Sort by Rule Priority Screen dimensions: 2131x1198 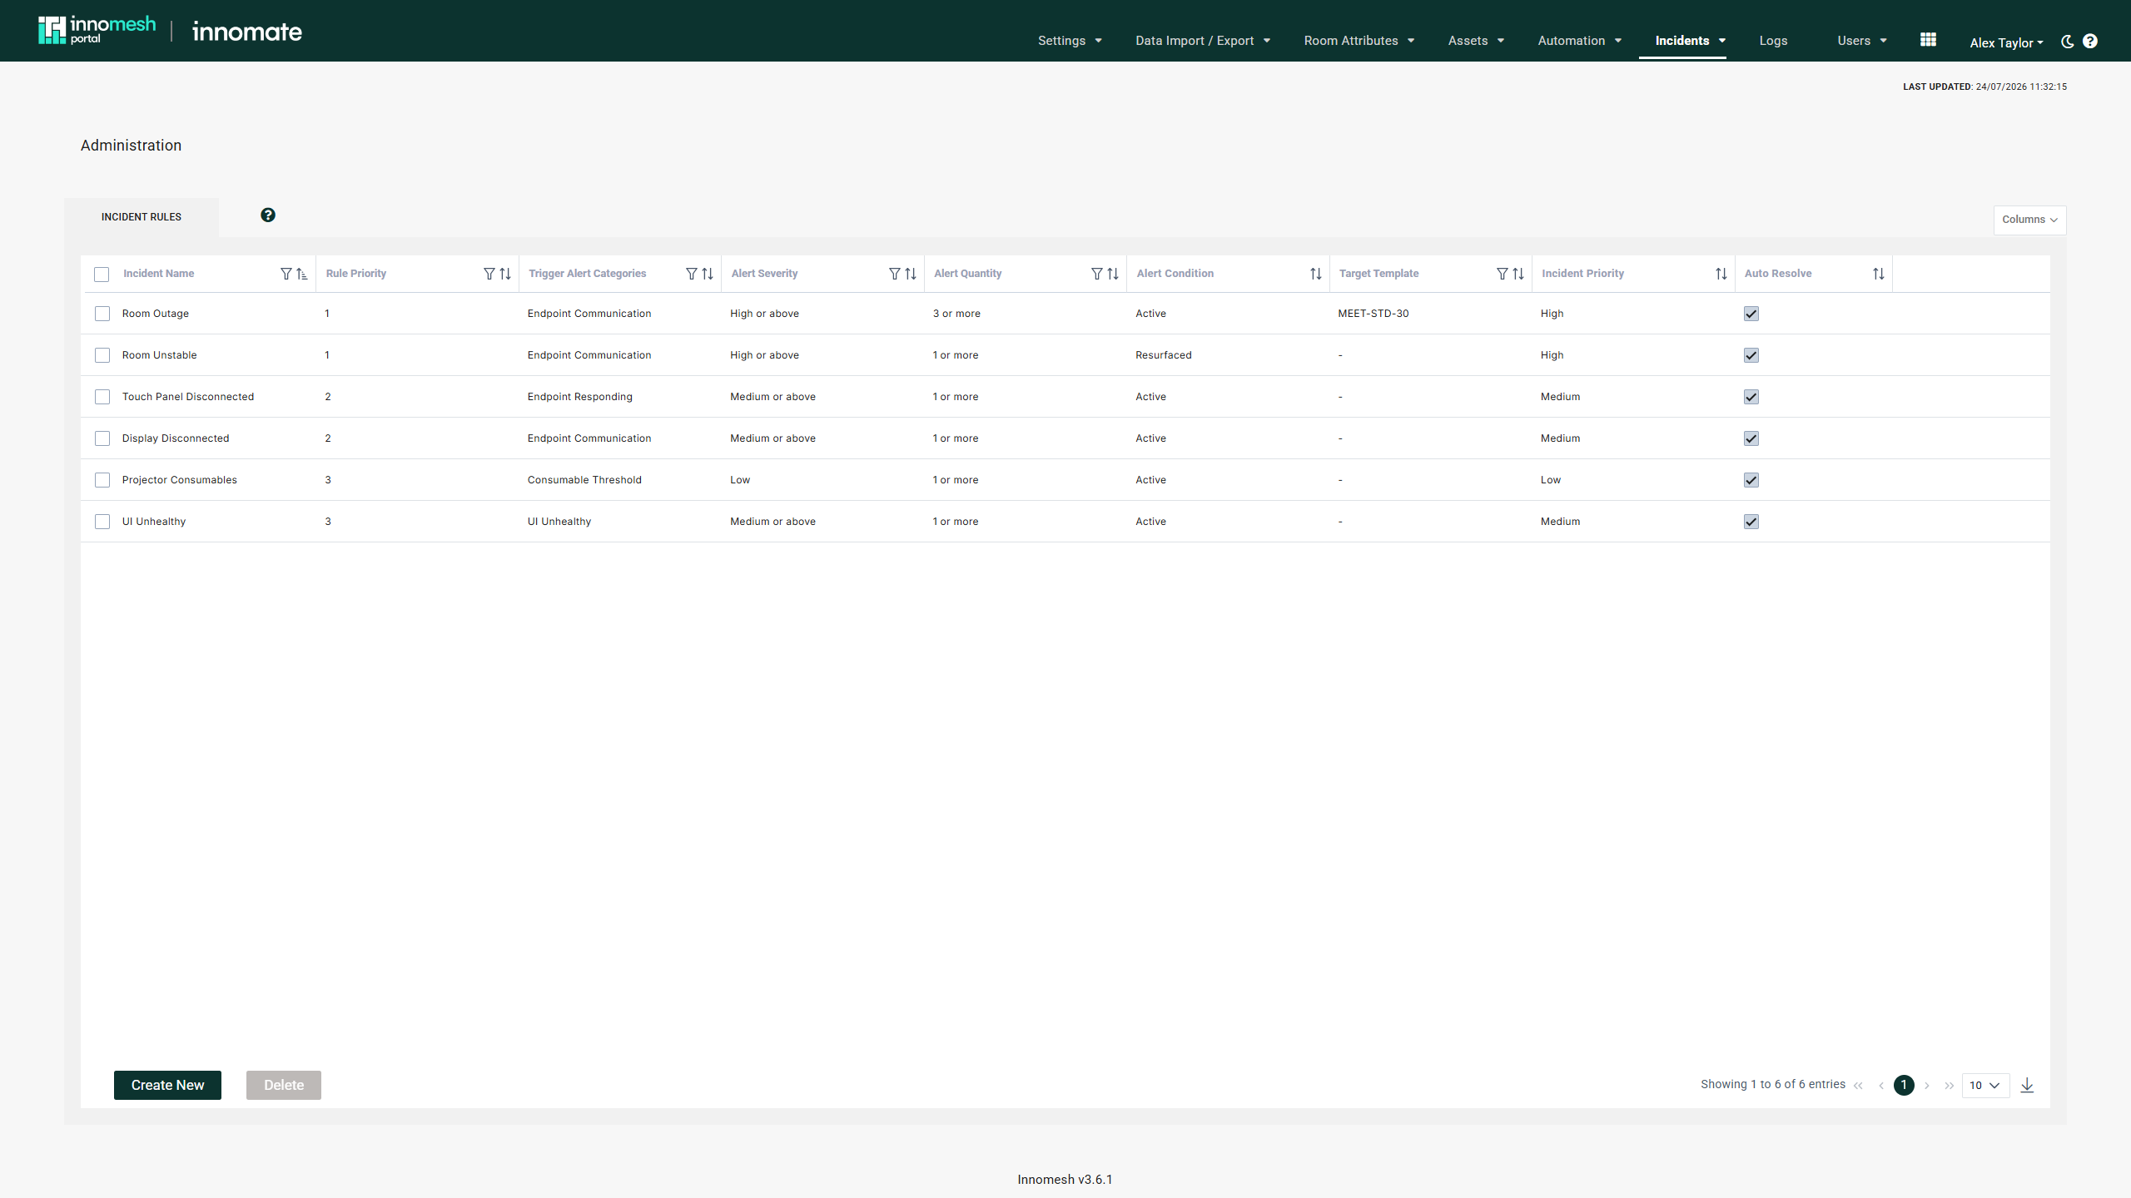point(505,274)
